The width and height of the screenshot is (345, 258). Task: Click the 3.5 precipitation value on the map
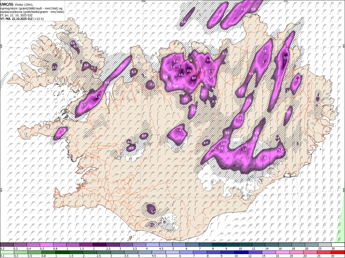point(194,78)
